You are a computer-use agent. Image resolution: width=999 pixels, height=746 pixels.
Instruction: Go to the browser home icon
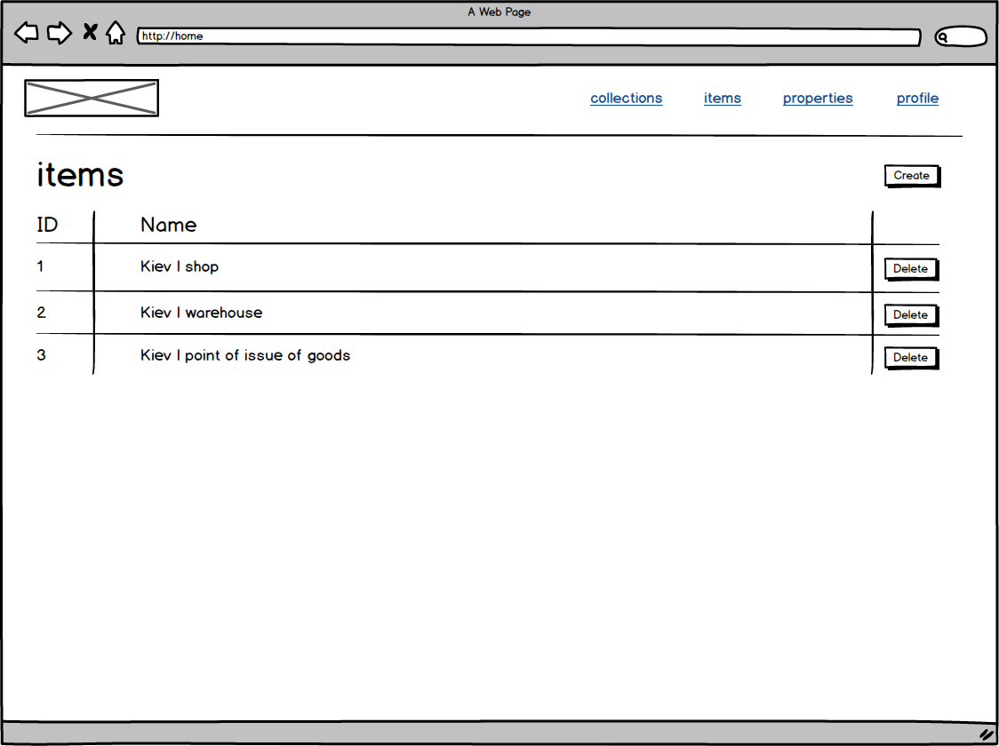pos(116,33)
